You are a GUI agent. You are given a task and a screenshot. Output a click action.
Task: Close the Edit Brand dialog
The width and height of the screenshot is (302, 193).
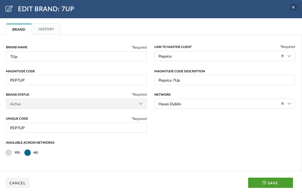[293, 7]
